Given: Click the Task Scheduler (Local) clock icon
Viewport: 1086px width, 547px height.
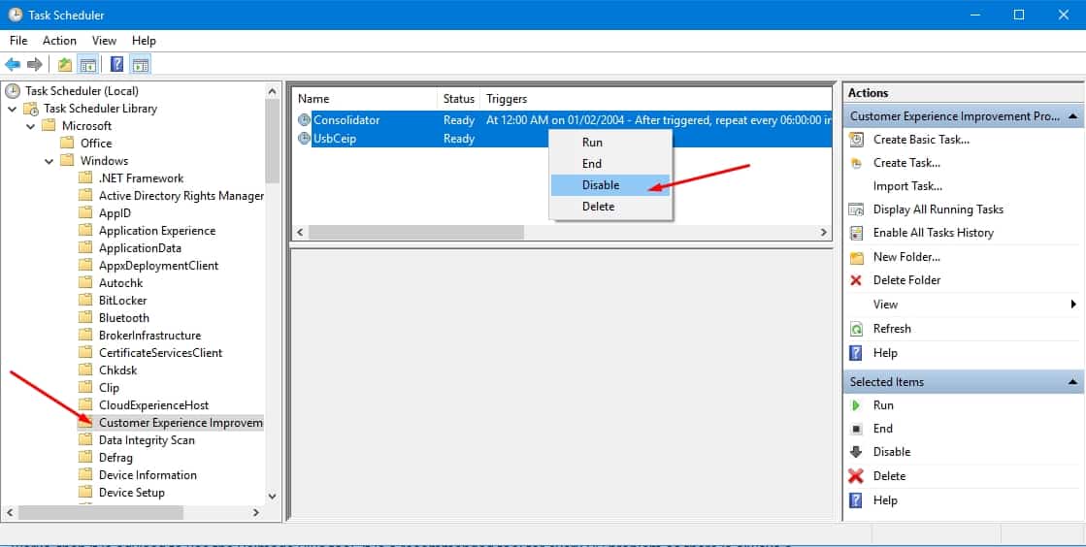Looking at the screenshot, I should 13,91.
